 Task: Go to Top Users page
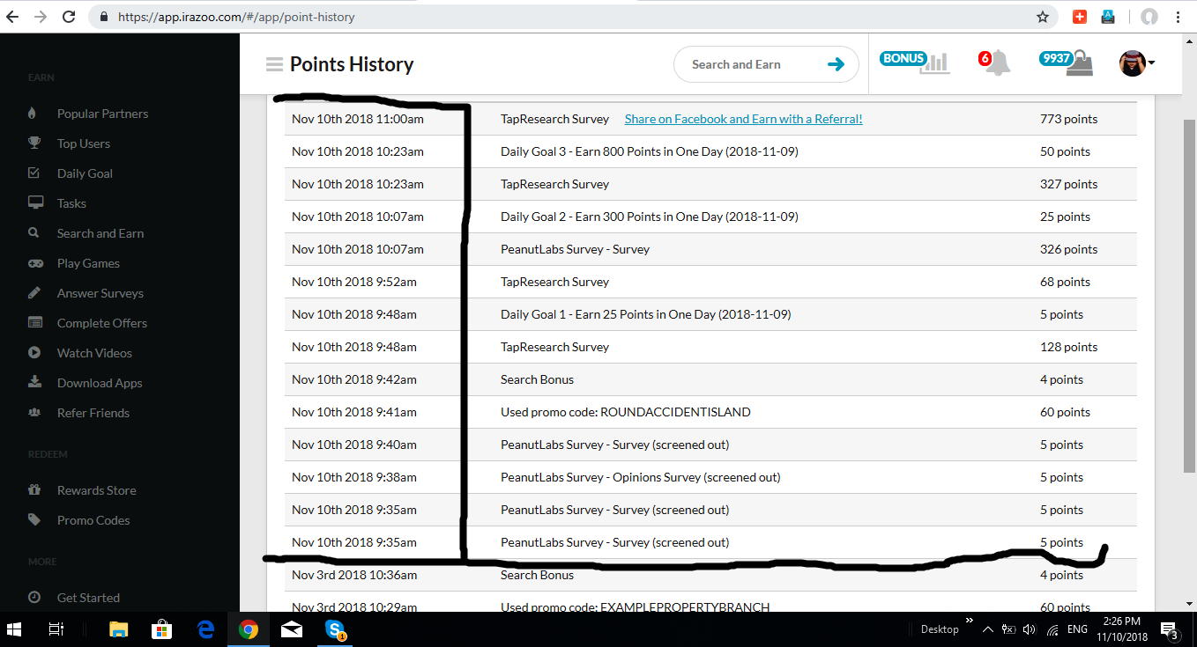tap(84, 143)
